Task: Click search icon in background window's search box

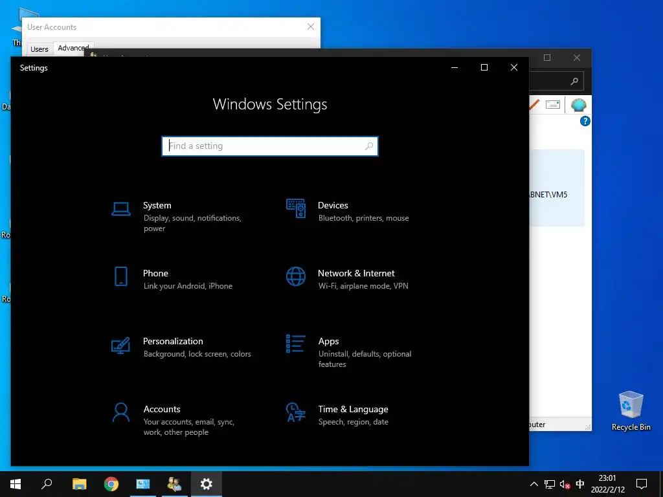Action: tap(574, 81)
